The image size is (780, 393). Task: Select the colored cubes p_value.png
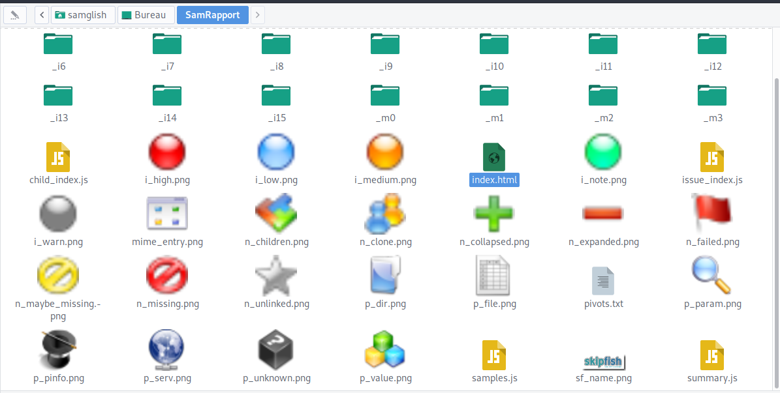pyautogui.click(x=385, y=350)
